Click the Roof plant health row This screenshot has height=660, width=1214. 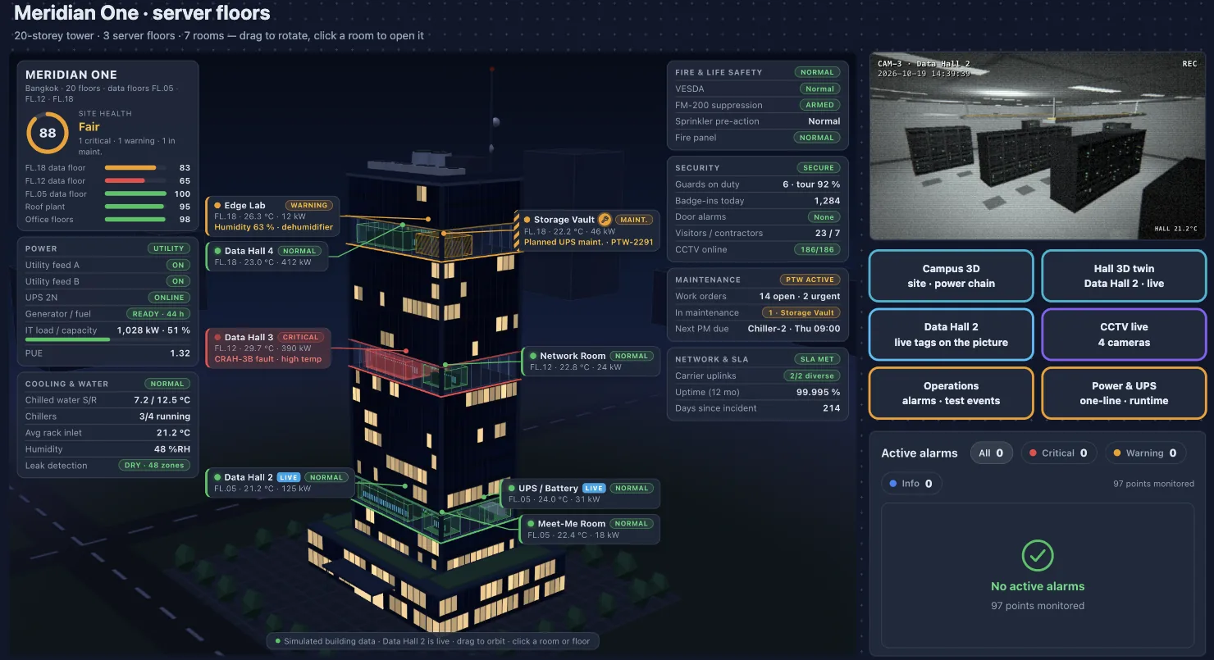(x=107, y=207)
